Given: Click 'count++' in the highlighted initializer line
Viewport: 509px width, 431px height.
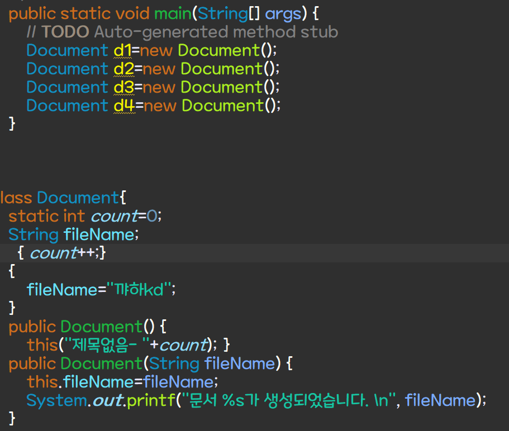Looking at the screenshot, I should click(x=63, y=253).
